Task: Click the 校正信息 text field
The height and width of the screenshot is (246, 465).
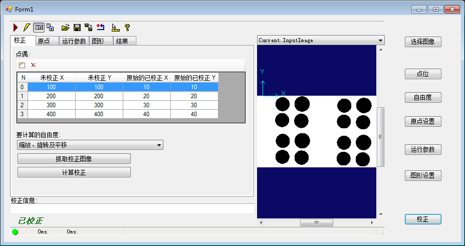Action: pyautogui.click(x=132, y=209)
